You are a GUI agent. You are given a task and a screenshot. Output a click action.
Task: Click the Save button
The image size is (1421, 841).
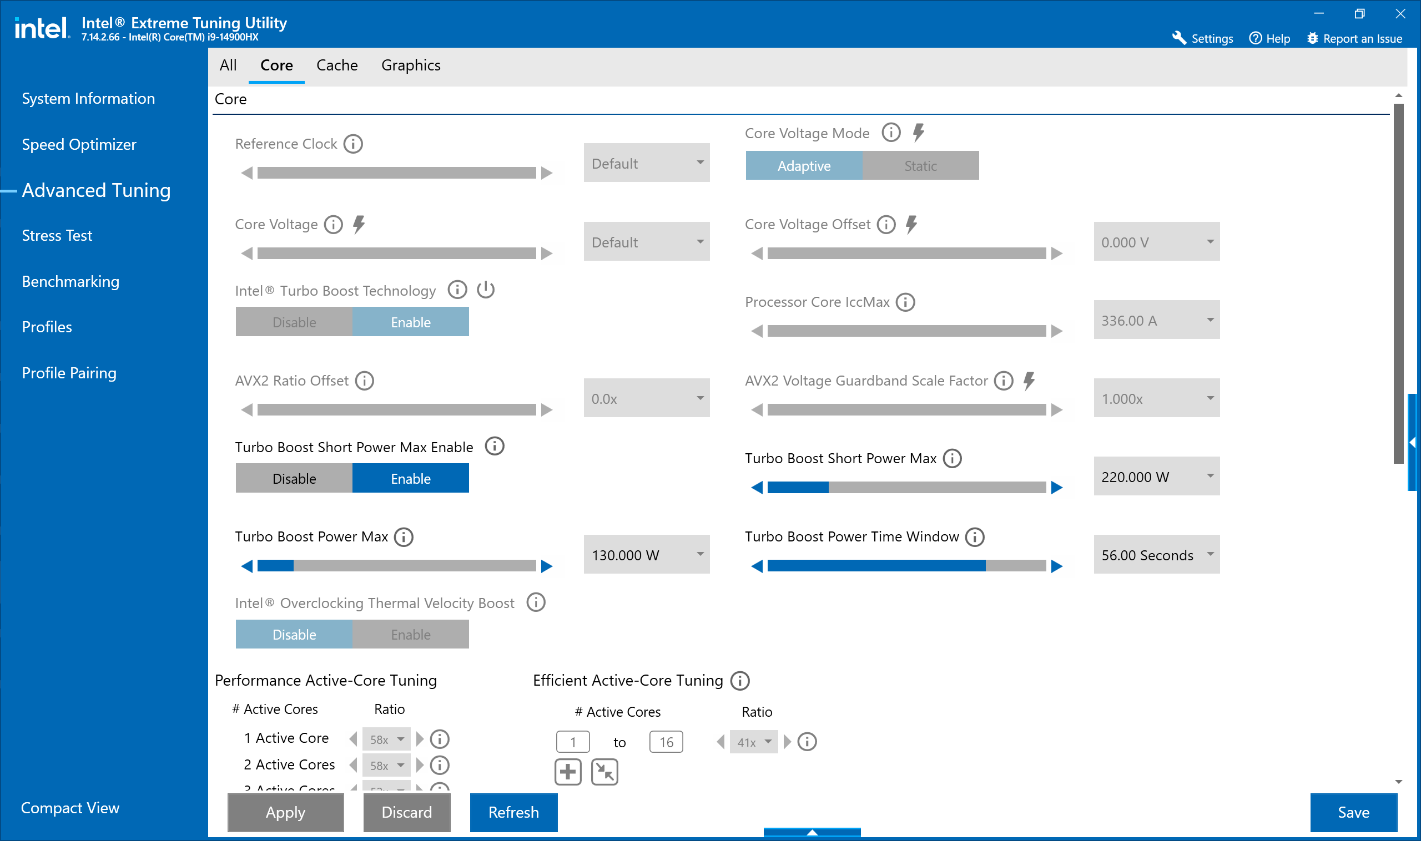pyautogui.click(x=1353, y=812)
